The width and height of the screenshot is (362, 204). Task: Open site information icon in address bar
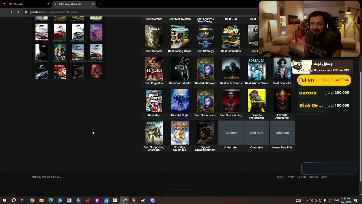pos(26,12)
